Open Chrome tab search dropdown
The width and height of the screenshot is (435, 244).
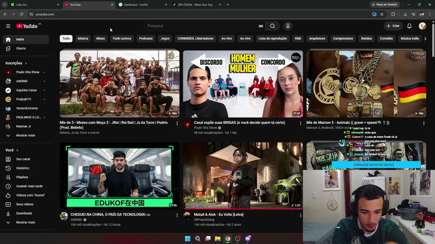coord(4,5)
